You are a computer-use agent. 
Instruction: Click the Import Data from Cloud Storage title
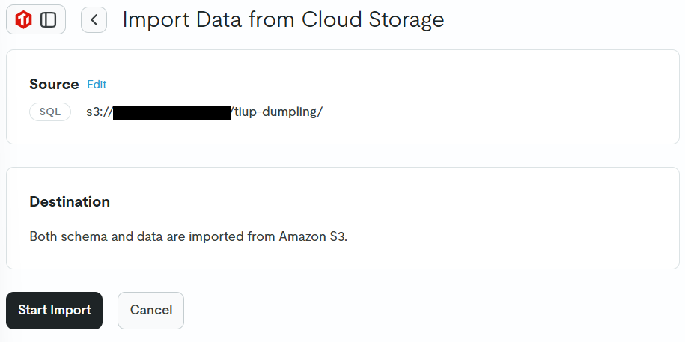click(x=283, y=20)
